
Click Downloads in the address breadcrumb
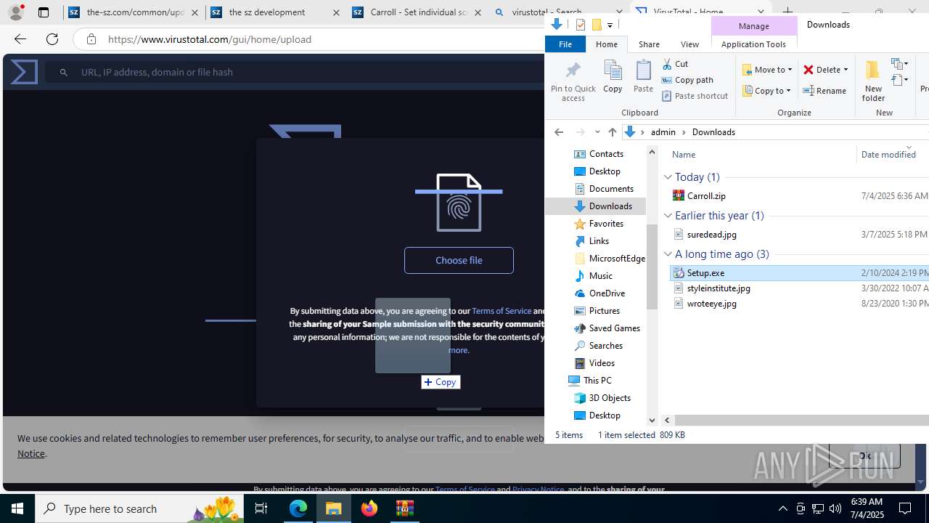[713, 132]
